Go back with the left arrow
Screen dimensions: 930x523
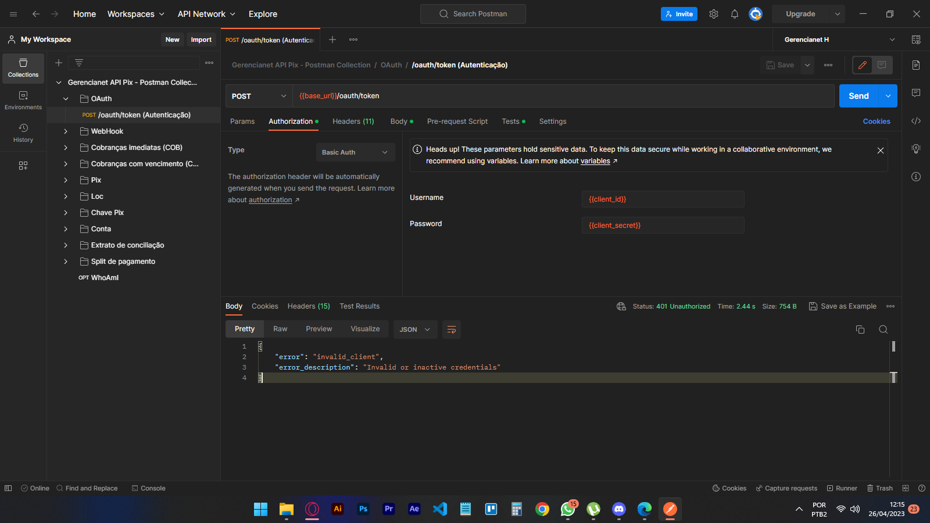[36, 14]
